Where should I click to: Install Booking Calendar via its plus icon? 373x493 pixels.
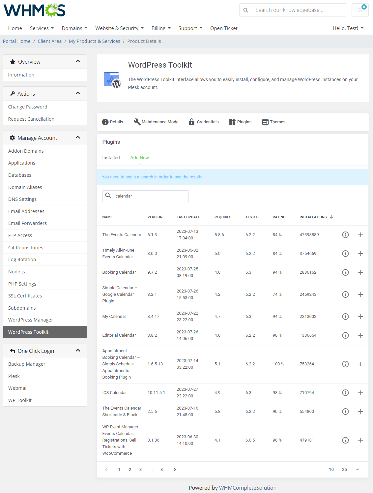point(360,272)
